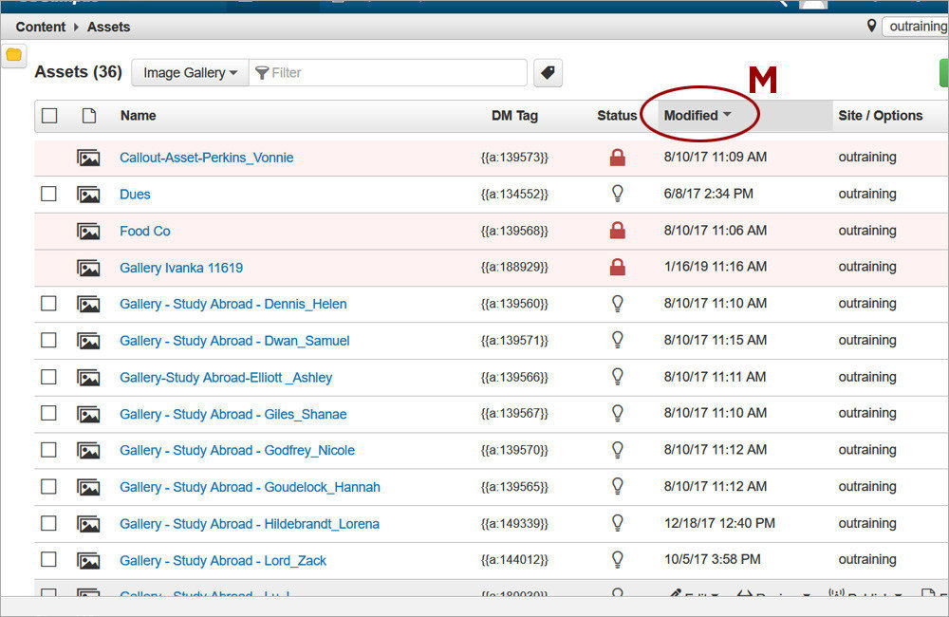The image size is (949, 617).
Task: Click the light bulb status for Dues
Action: tap(618, 194)
